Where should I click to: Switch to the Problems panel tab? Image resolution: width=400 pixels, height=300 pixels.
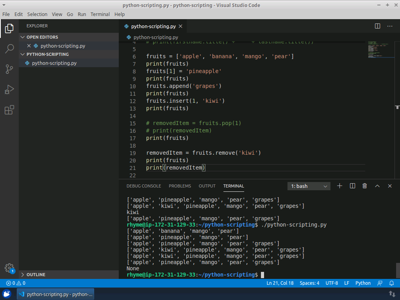[x=180, y=186]
